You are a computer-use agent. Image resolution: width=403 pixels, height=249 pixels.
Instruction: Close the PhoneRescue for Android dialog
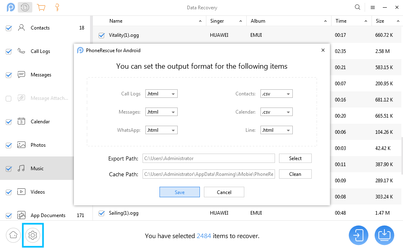tap(323, 50)
